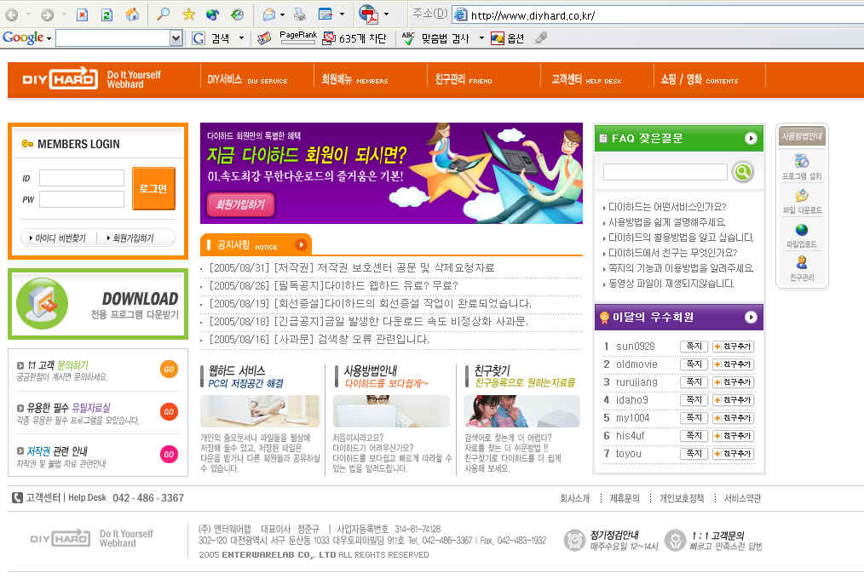The width and height of the screenshot is (864, 579).
Task: Click the orange 로그인 login button
Action: [153, 188]
